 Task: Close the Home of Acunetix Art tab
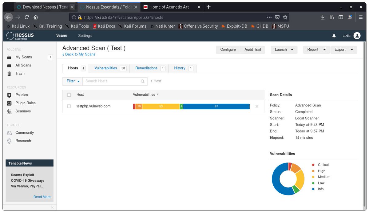(199, 7)
